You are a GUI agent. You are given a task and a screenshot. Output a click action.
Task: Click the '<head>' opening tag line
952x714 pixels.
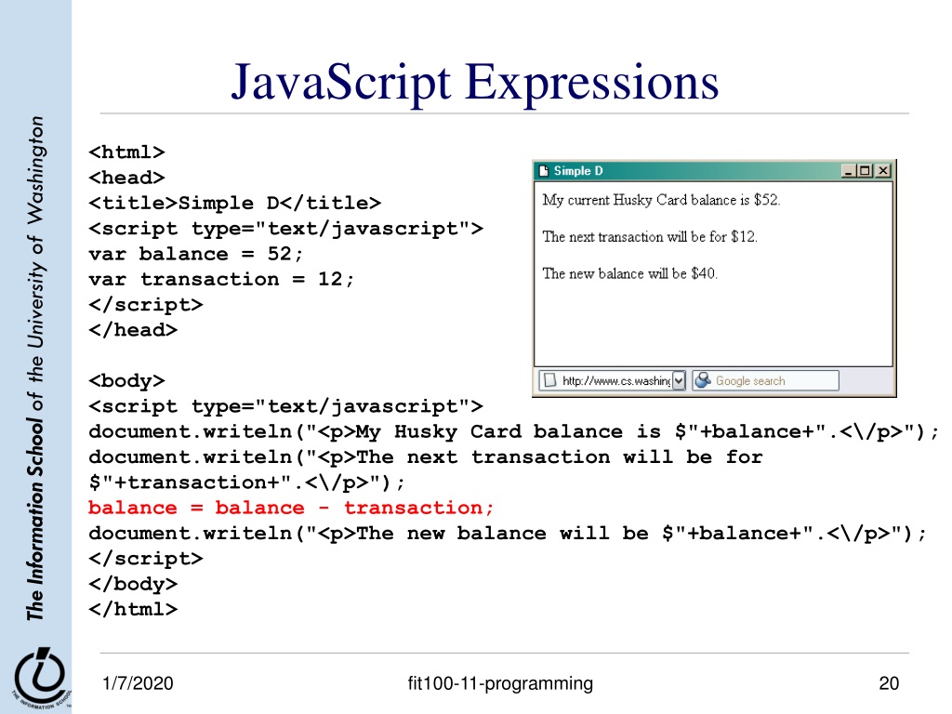pyautogui.click(x=126, y=178)
